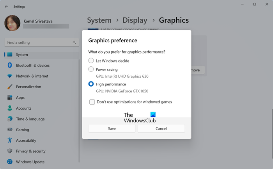Navigate to the Display breadcrumb
This screenshot has height=169, width=273.
click(x=135, y=20)
